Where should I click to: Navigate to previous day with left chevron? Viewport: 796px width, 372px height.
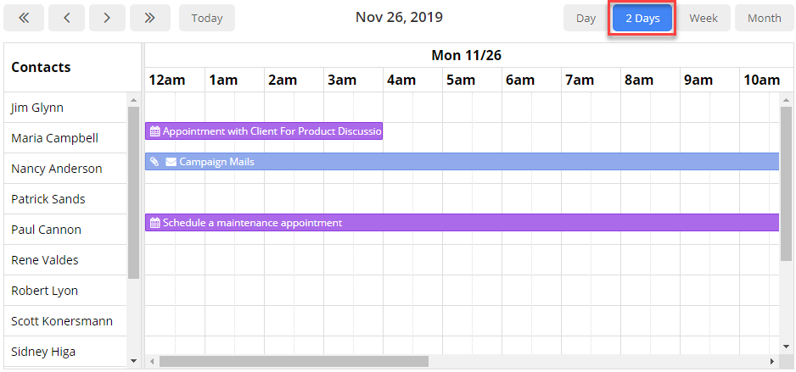coord(66,18)
